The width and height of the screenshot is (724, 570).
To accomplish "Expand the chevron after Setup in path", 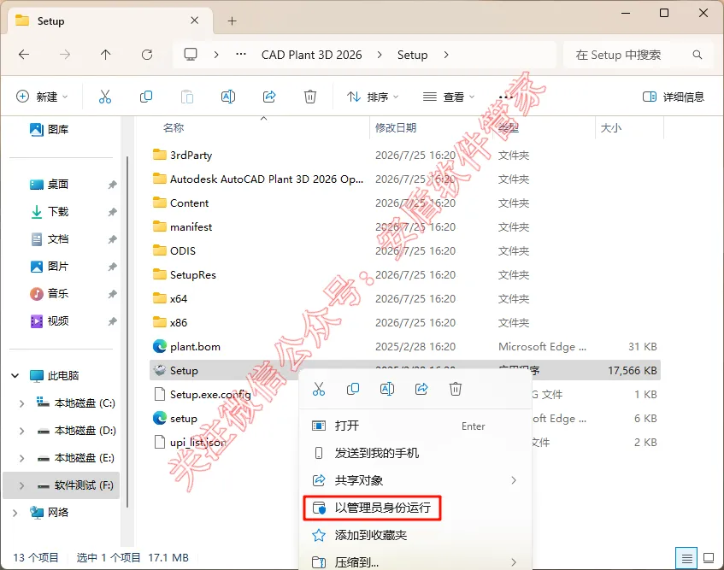I will tap(446, 55).
